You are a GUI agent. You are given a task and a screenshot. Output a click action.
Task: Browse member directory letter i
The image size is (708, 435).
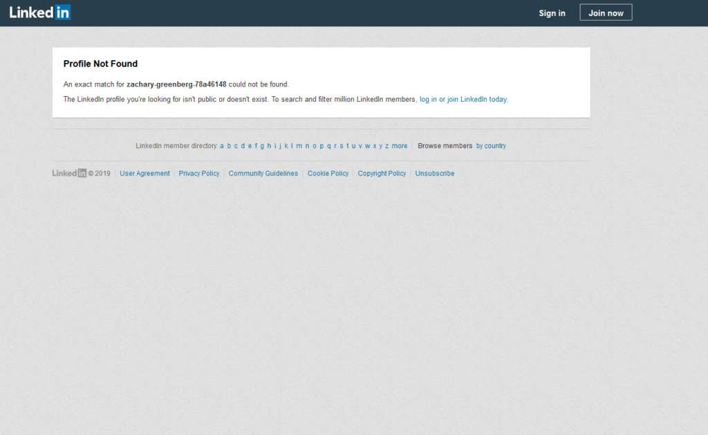[x=275, y=146]
